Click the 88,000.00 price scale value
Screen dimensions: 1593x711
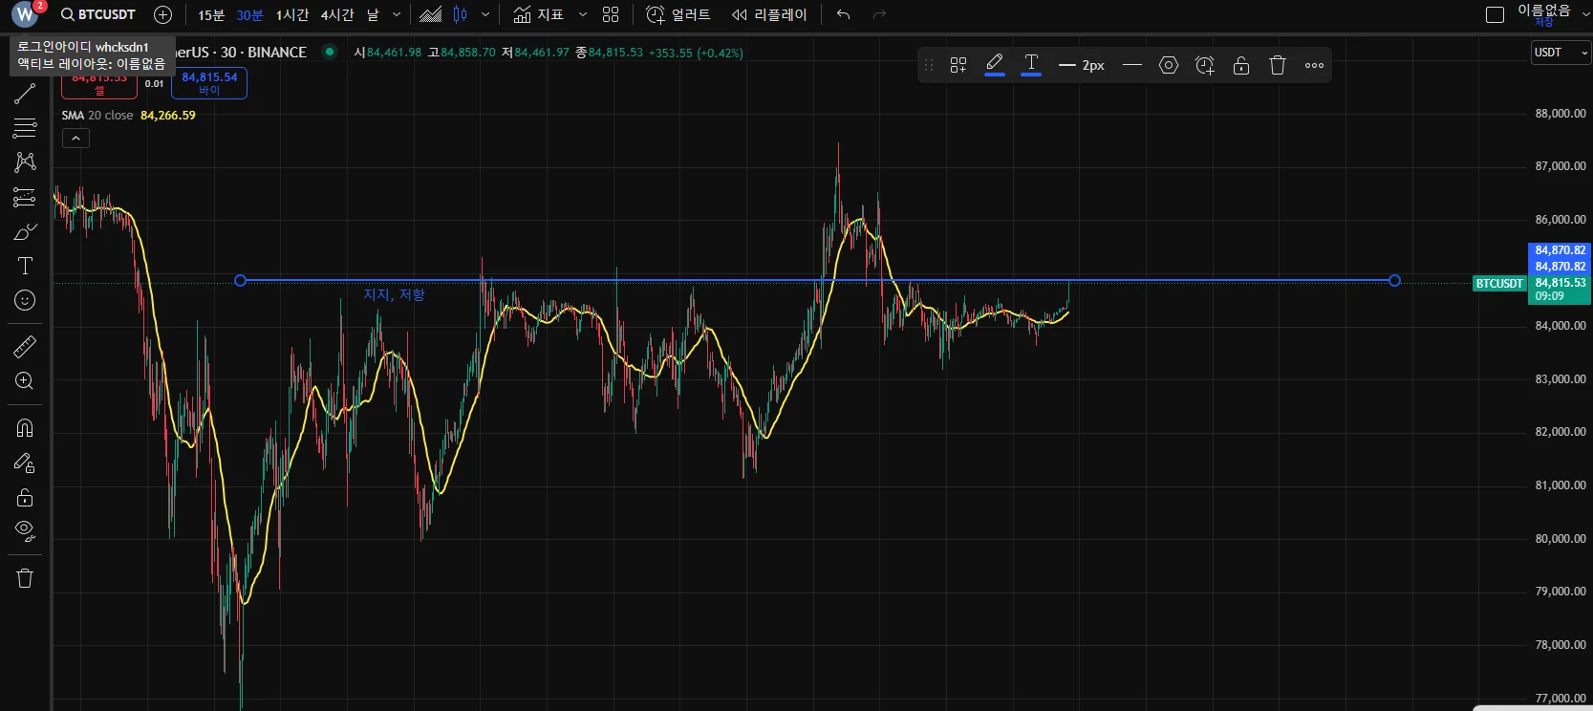click(x=1560, y=114)
